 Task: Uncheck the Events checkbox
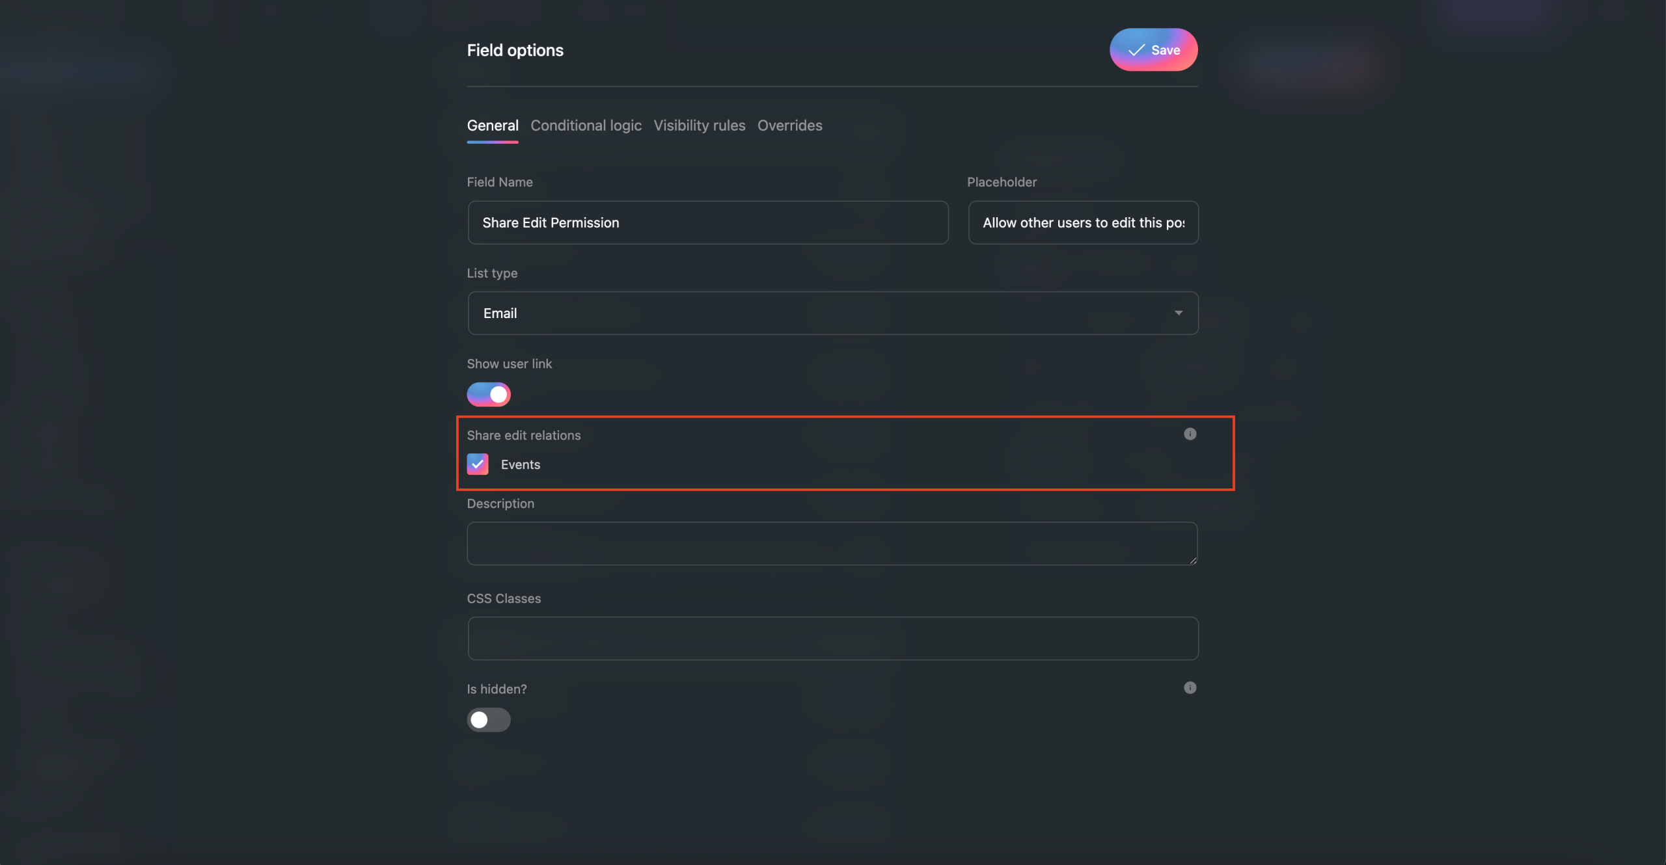click(478, 464)
